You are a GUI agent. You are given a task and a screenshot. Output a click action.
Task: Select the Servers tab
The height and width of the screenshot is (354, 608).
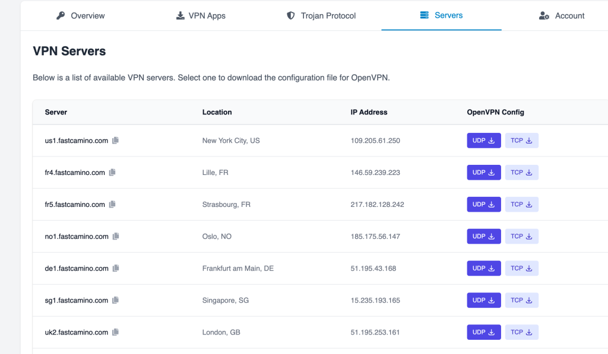[441, 15]
